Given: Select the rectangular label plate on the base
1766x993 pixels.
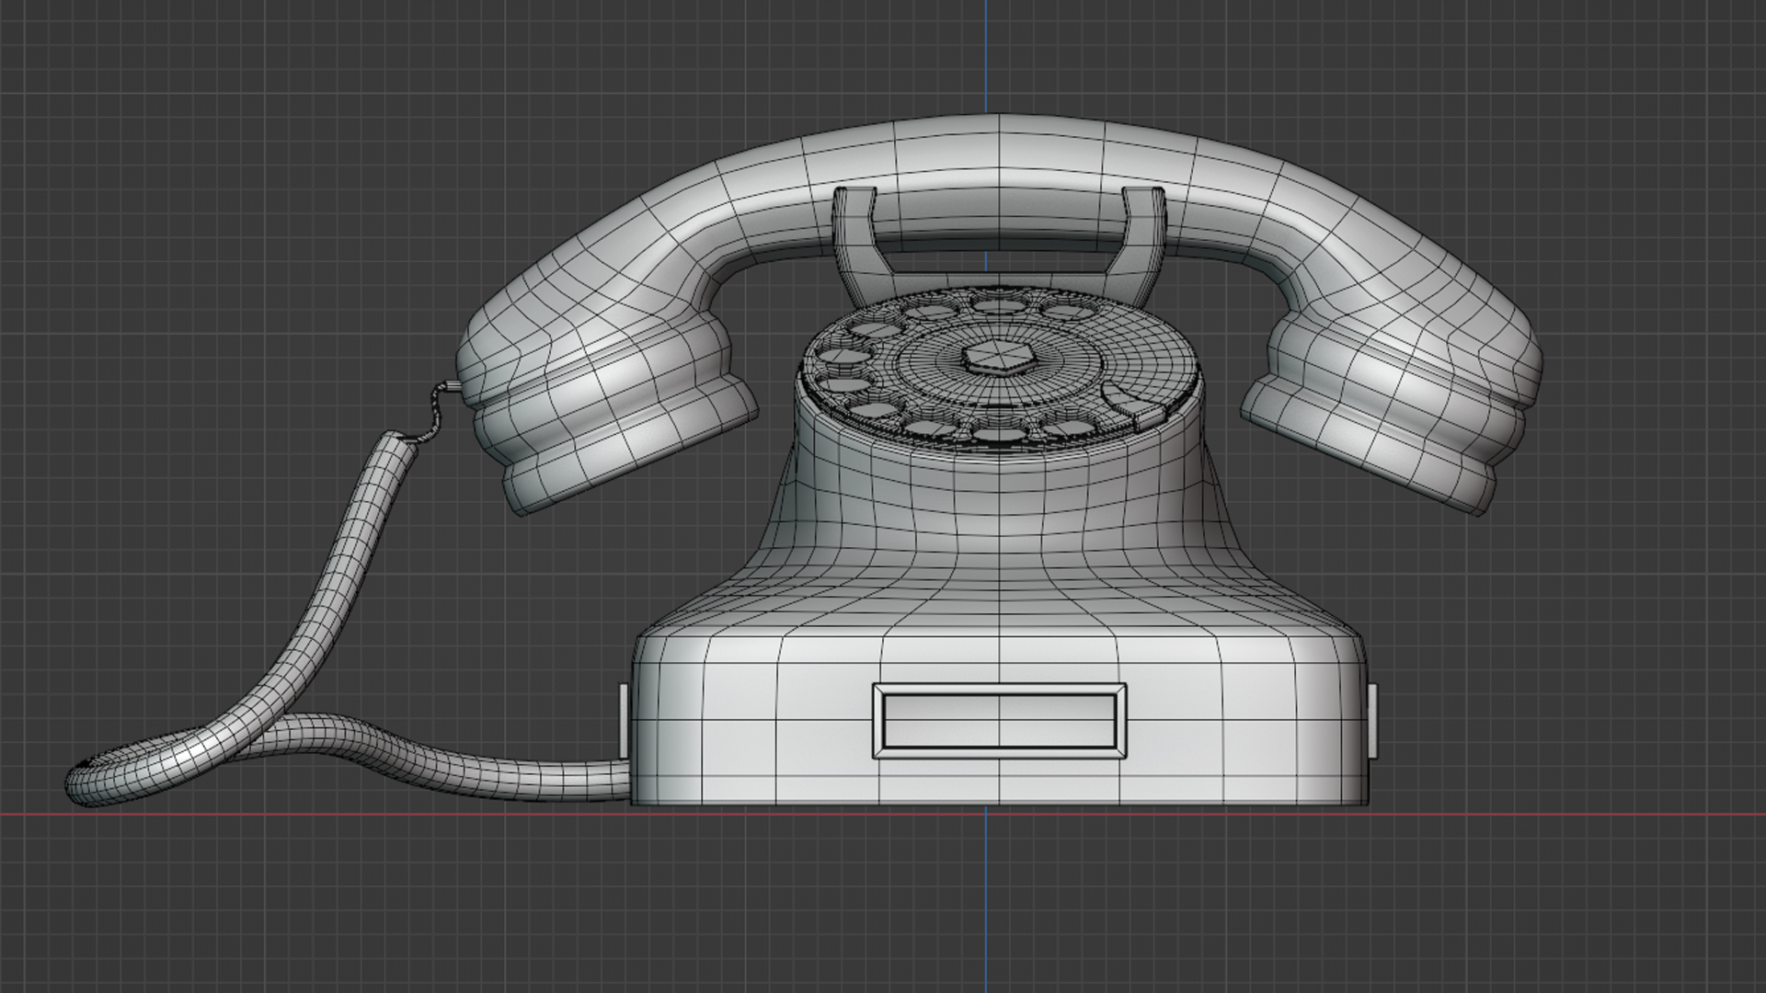Looking at the screenshot, I should tap(999, 721).
